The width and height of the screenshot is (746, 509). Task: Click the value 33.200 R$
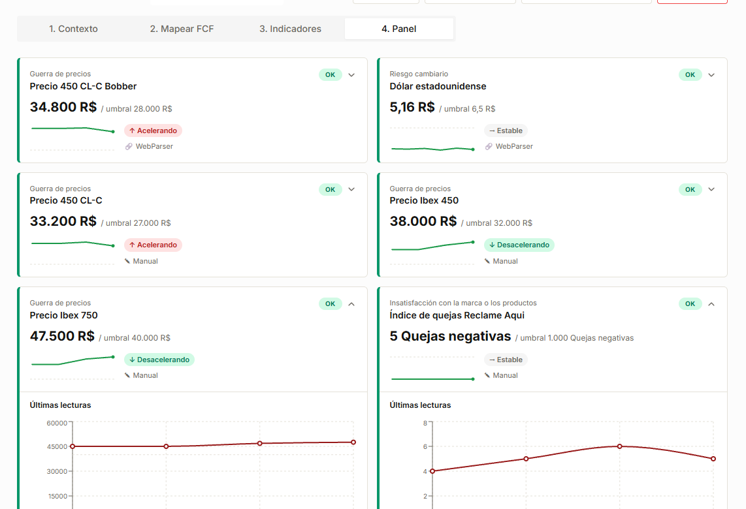[63, 221]
